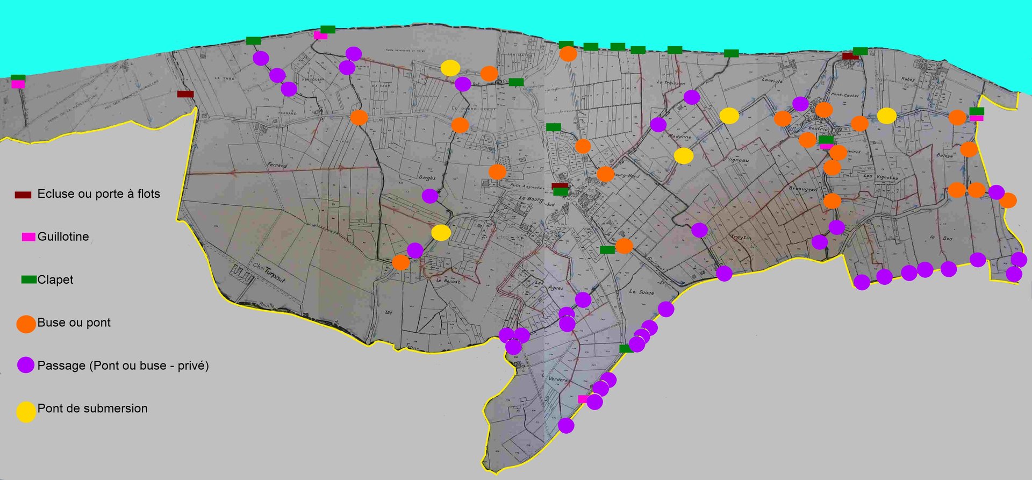
Task: Click the 'Ecluse ou porte à flots' legend text
Action: (99, 194)
